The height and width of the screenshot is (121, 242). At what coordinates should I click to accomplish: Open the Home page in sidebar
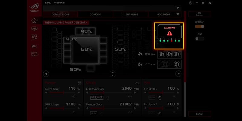(x=34, y=21)
